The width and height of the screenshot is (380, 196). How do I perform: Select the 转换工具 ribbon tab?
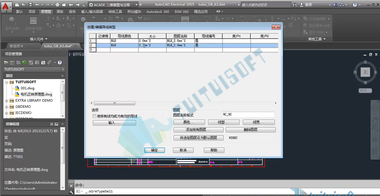(x=115, y=12)
